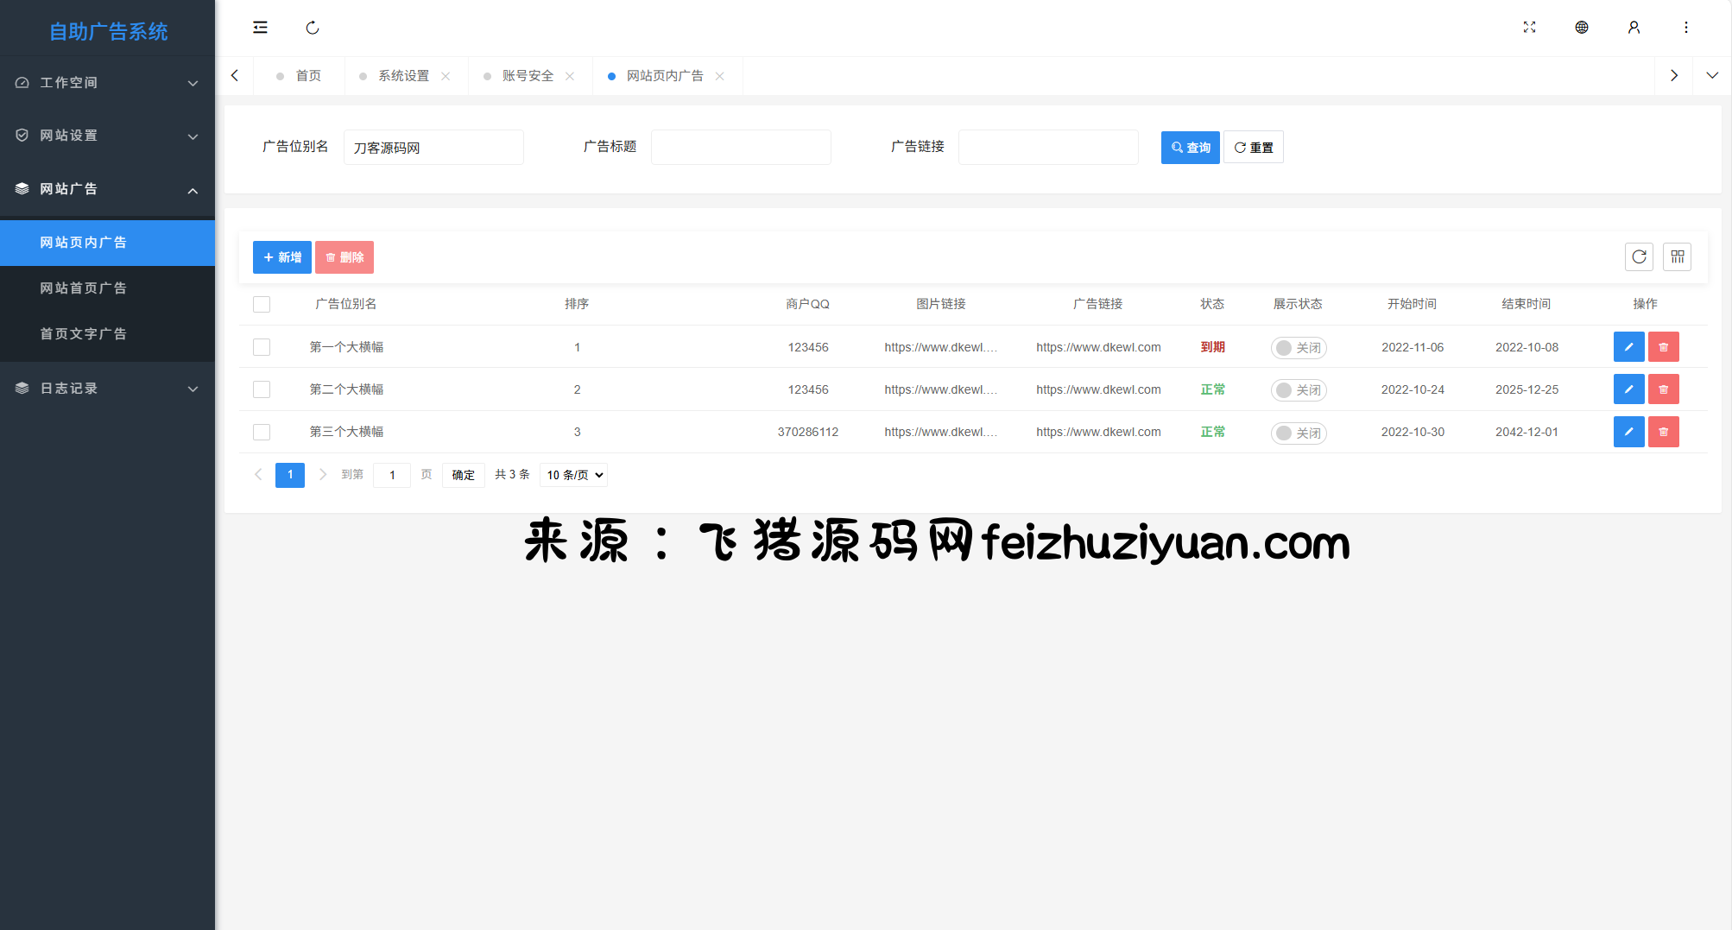Open the user account icon
The image size is (1732, 930).
(x=1634, y=28)
